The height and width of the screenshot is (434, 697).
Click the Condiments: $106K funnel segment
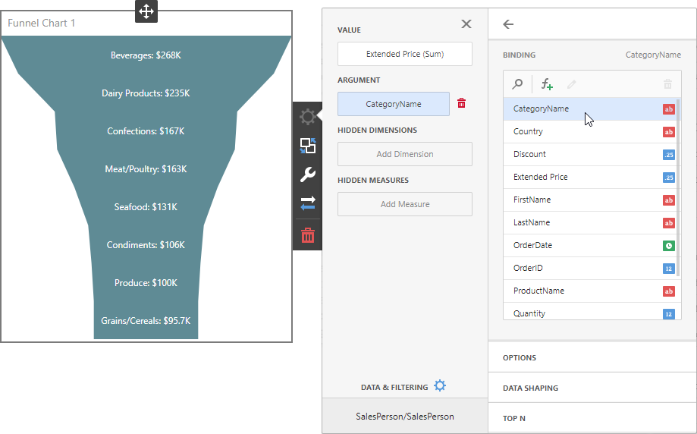[x=146, y=245]
